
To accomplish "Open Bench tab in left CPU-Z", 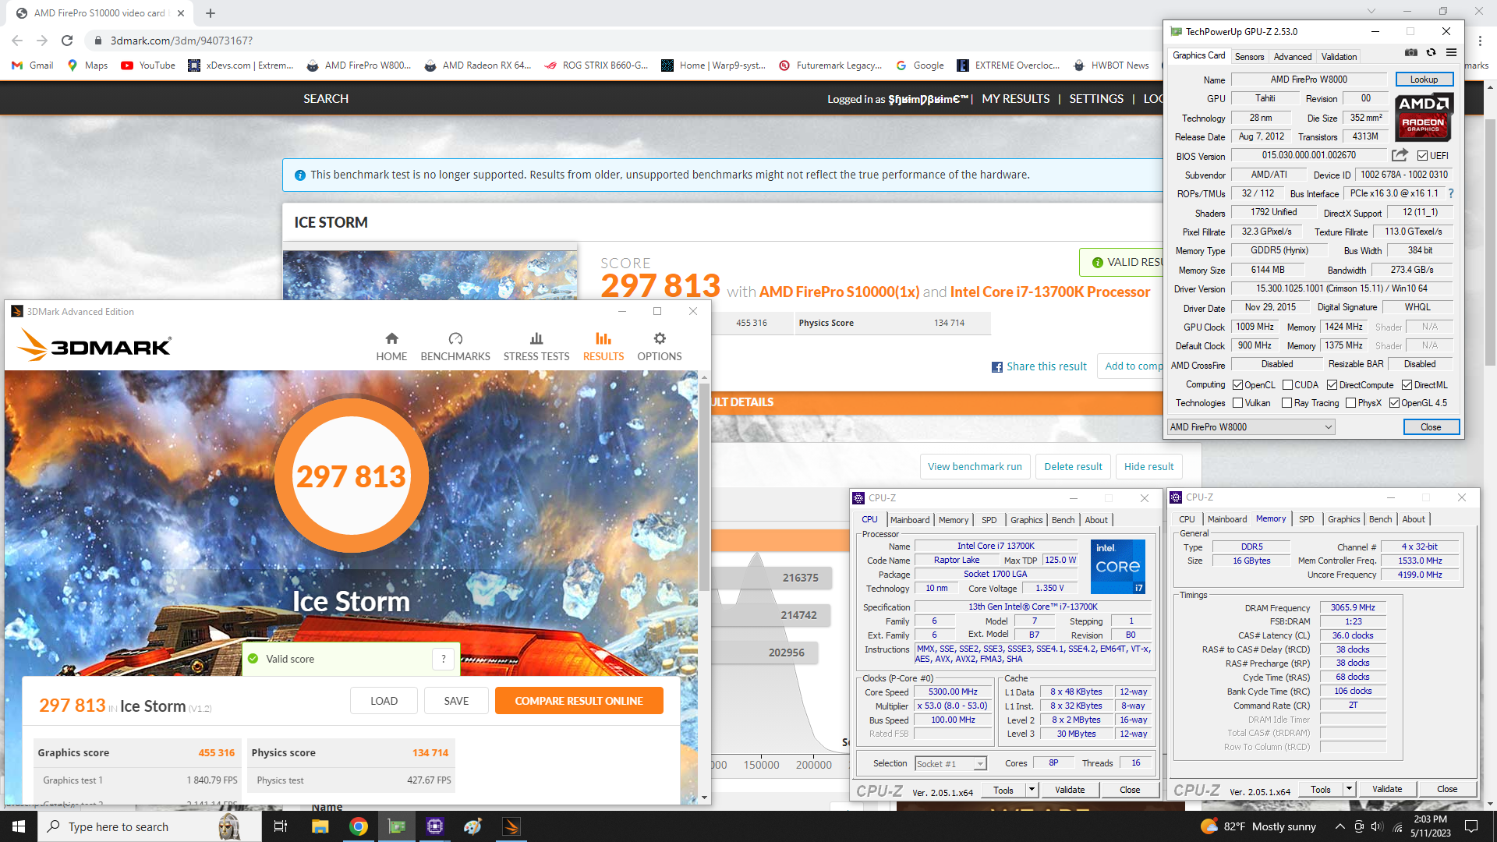I will pos(1063,520).
